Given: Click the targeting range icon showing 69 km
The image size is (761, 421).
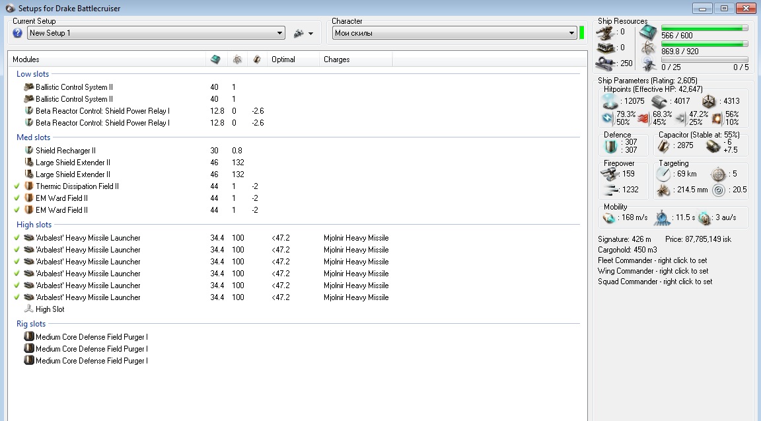Looking at the screenshot, I should coord(663,174).
